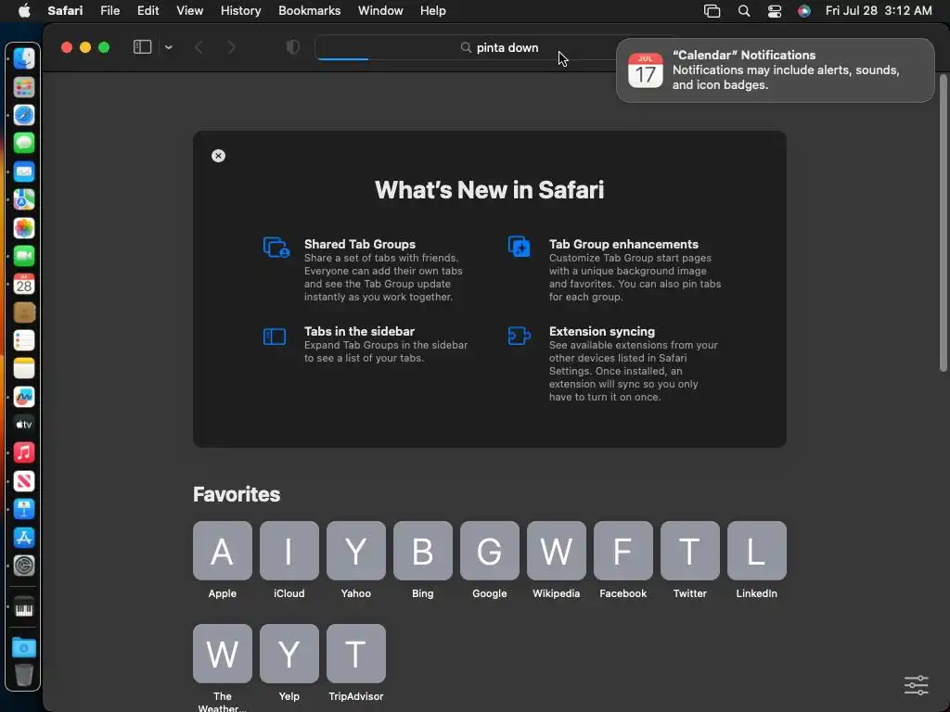Open the Downloads folder in dock

tap(23, 647)
